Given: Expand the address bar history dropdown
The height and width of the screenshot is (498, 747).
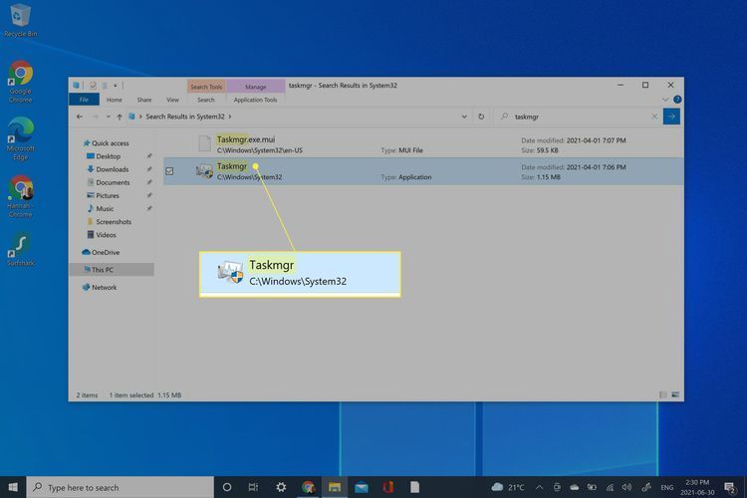Looking at the screenshot, I should 467,117.
